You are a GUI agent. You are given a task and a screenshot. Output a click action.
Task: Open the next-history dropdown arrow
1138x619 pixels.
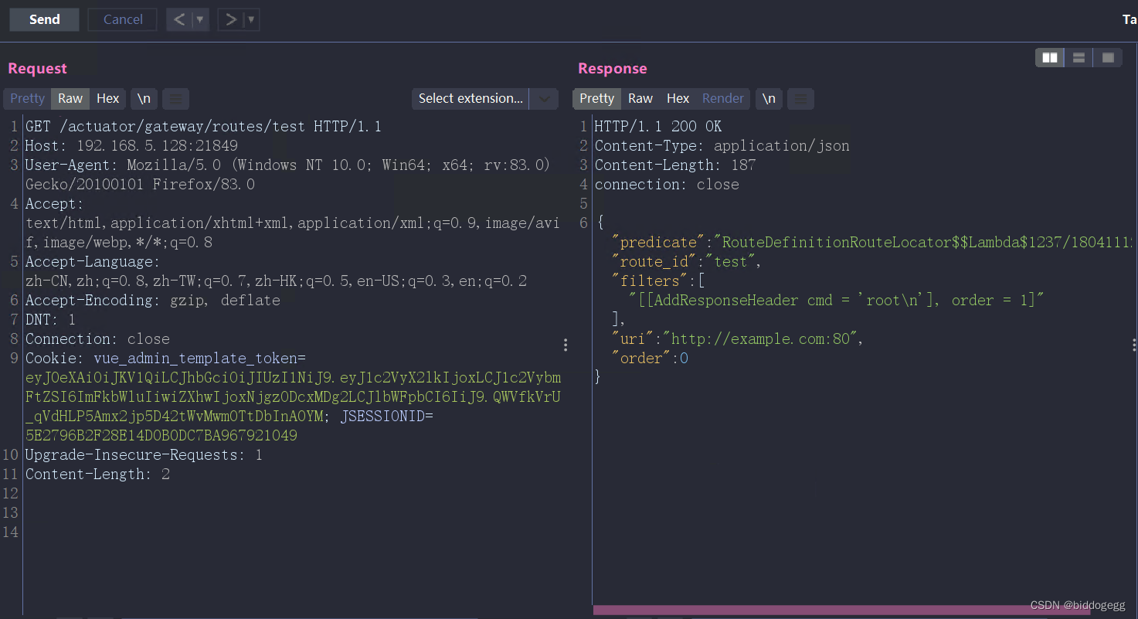click(x=251, y=19)
